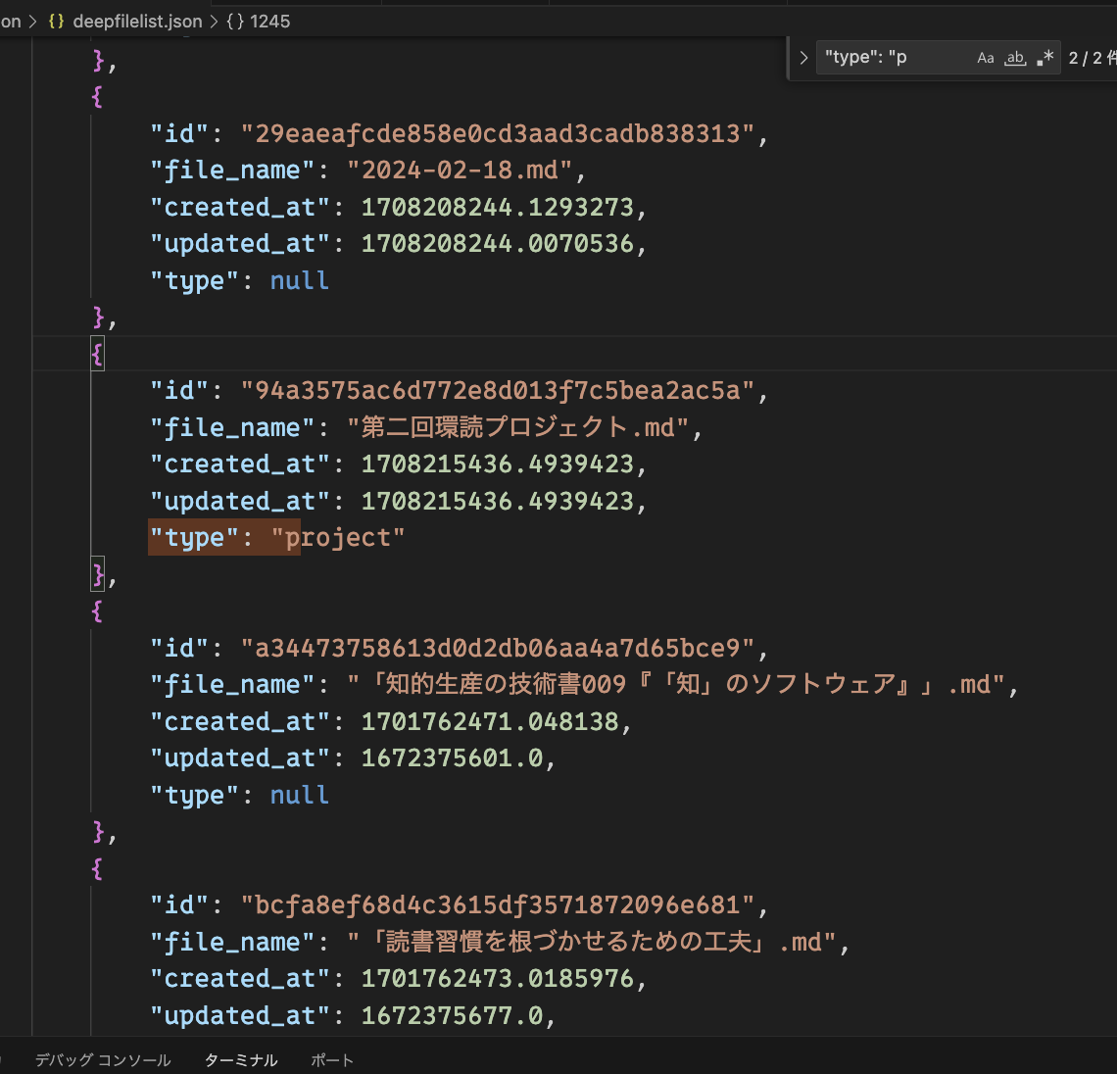Expand the find widget to show replace field
The image size is (1117, 1074).
pyautogui.click(x=803, y=57)
